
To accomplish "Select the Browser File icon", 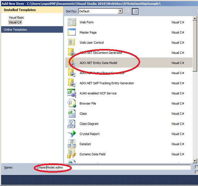I will pyautogui.click(x=72, y=103).
